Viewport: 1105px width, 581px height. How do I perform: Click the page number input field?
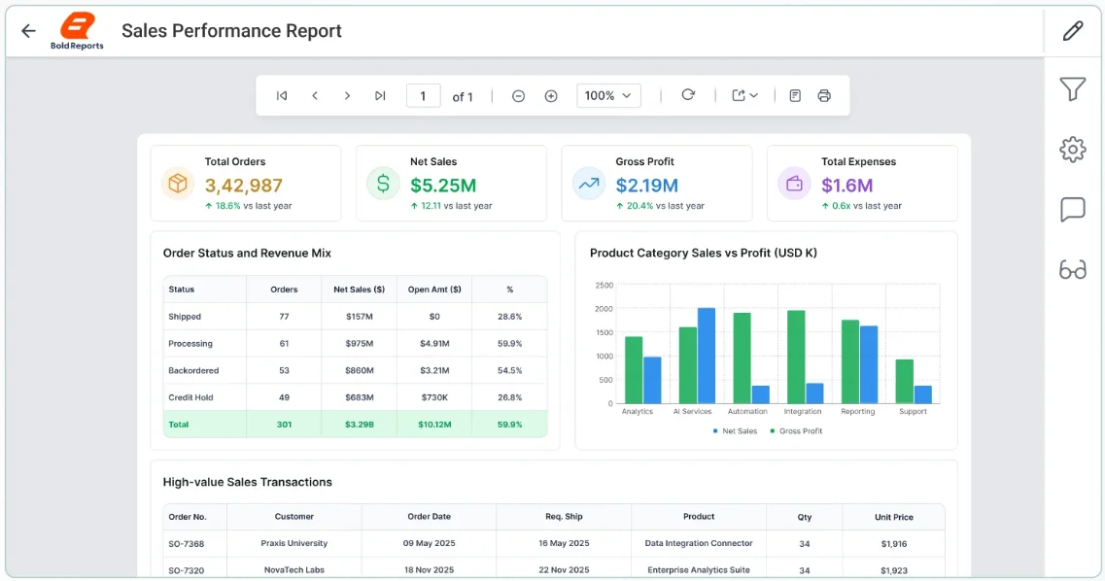pyautogui.click(x=423, y=96)
